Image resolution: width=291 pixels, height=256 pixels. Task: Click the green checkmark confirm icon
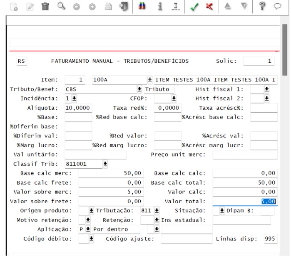(x=194, y=7)
